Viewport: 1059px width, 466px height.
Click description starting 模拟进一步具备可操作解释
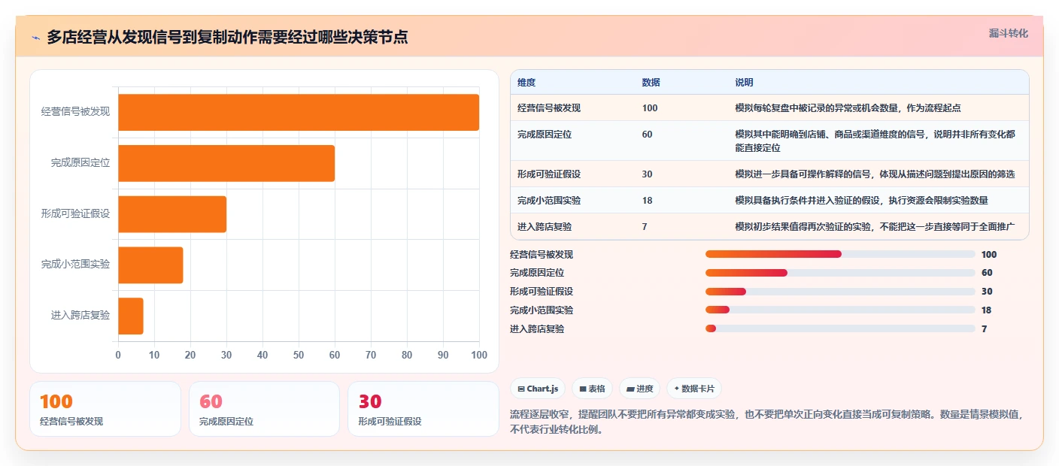point(875,174)
